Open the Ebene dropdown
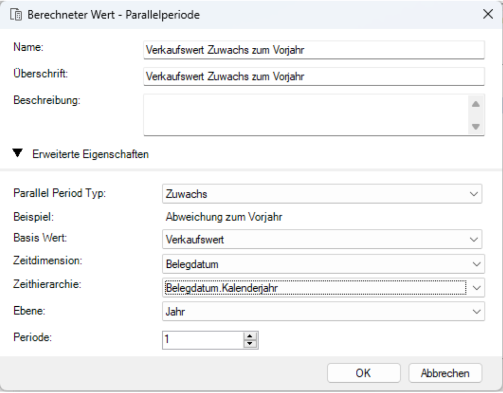503x393 pixels. (323, 311)
